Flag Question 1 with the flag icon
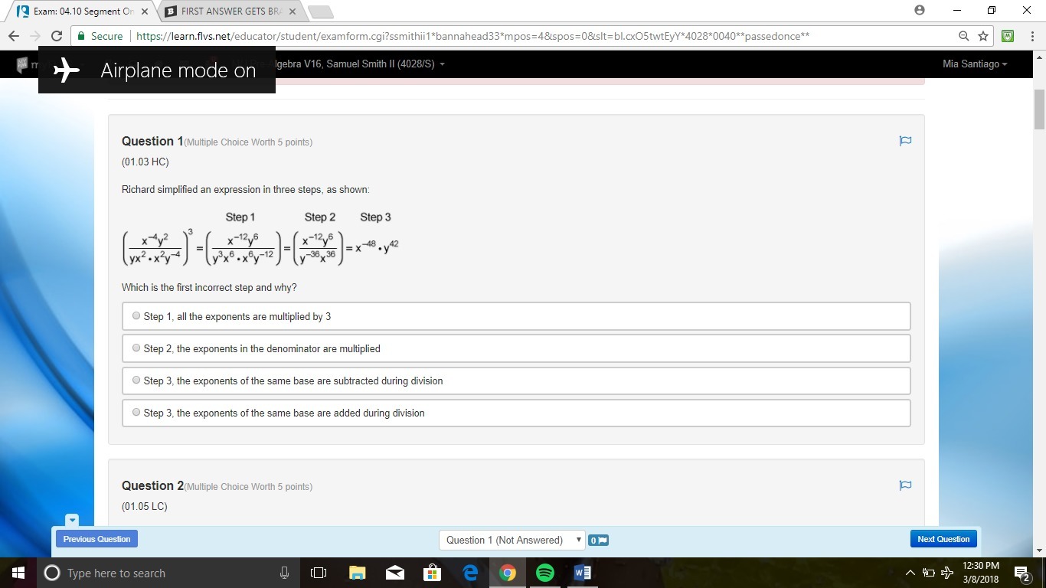The image size is (1046, 588). [905, 141]
